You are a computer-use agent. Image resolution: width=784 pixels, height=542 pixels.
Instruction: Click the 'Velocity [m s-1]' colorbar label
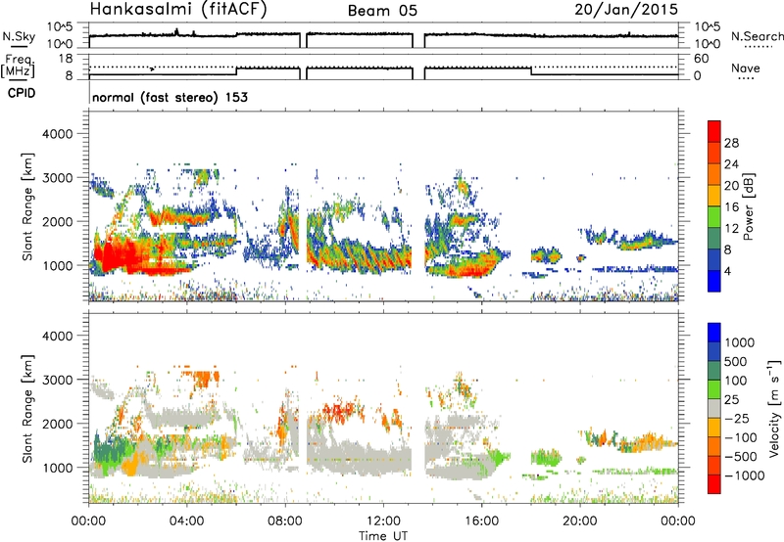(x=774, y=408)
